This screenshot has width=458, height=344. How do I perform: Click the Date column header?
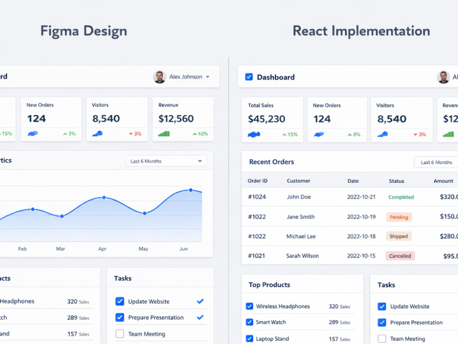[x=353, y=181]
